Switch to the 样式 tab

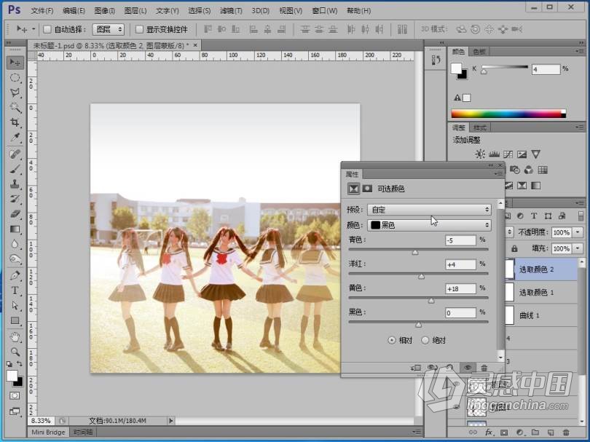479,127
